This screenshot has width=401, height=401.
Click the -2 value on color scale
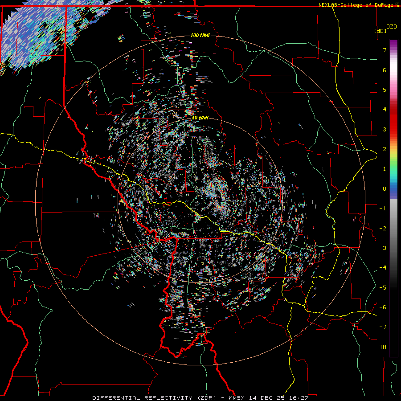(x=383, y=229)
